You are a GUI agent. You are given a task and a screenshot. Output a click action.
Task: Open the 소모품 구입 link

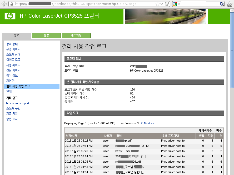pos(13,108)
